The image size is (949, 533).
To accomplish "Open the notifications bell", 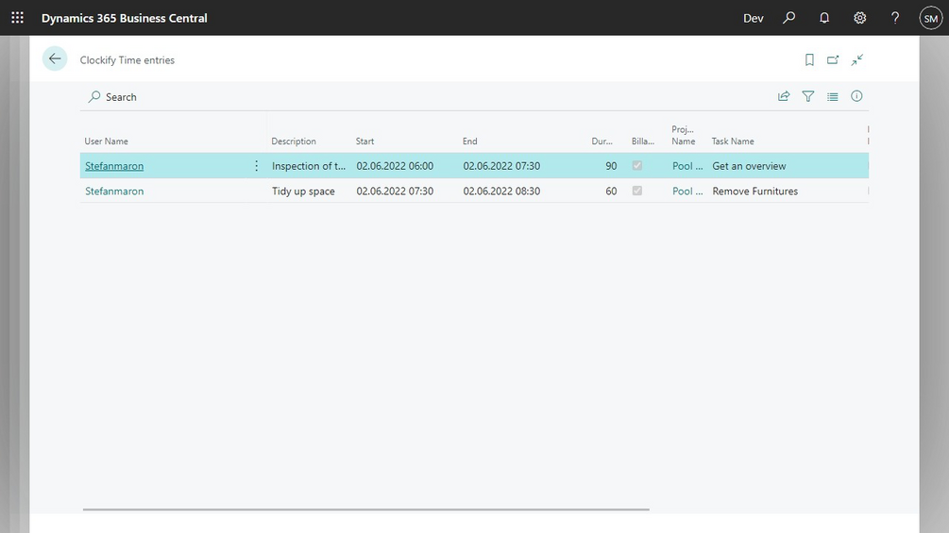I will click(x=824, y=18).
